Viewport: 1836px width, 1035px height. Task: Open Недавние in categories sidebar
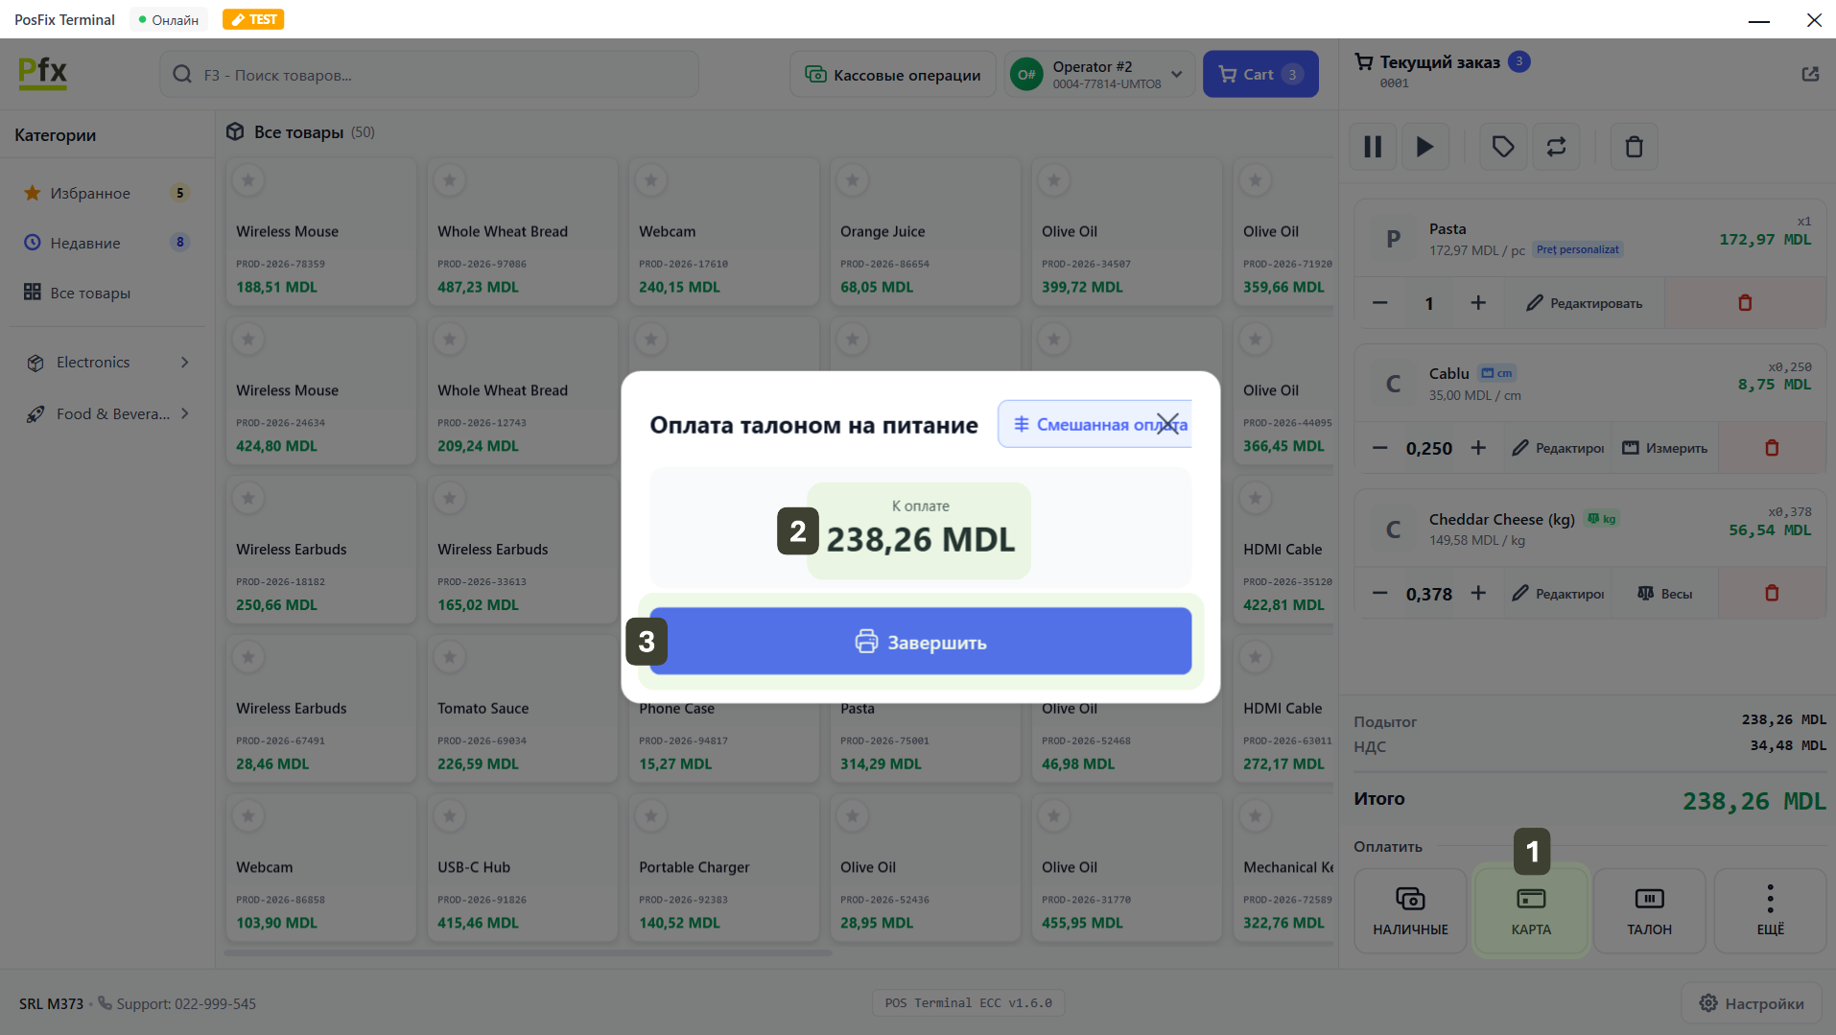[x=85, y=244]
